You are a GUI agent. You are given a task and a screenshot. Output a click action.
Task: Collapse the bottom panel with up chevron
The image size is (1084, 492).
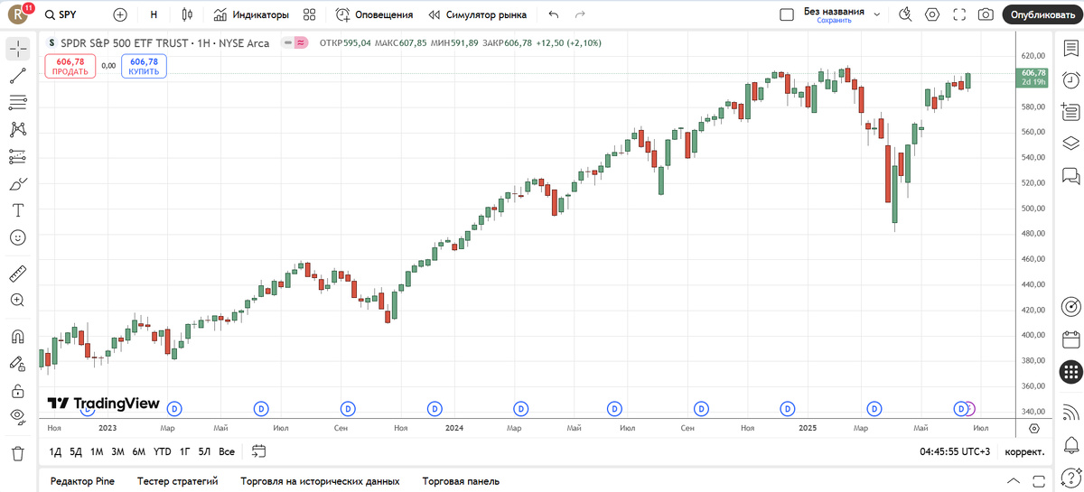pos(1014,481)
